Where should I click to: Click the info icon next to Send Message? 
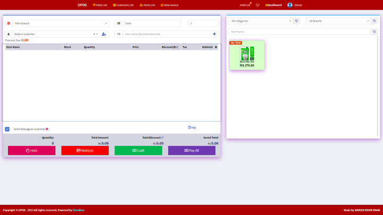[x=47, y=129]
